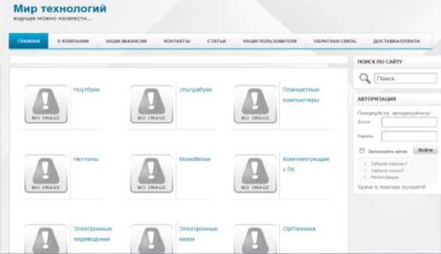Click the Ноутбуки no-image thumbnail
441x254 pixels.
[x=46, y=104]
